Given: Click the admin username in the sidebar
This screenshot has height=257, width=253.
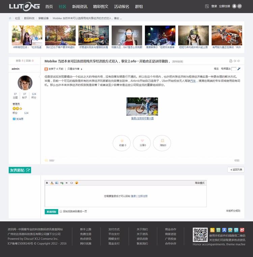Looking at the screenshot, I should tap(16, 69).
